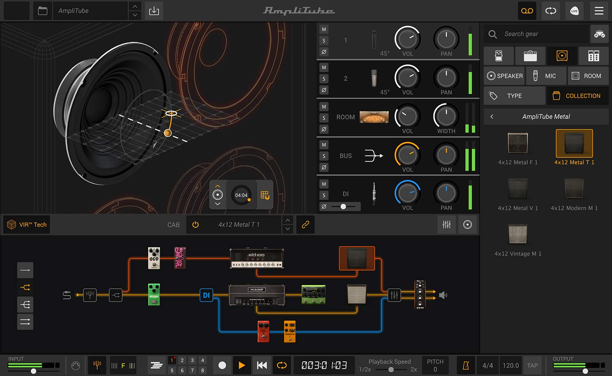Choose the 4x12 Vintage M 1 cabinet

coord(518,239)
